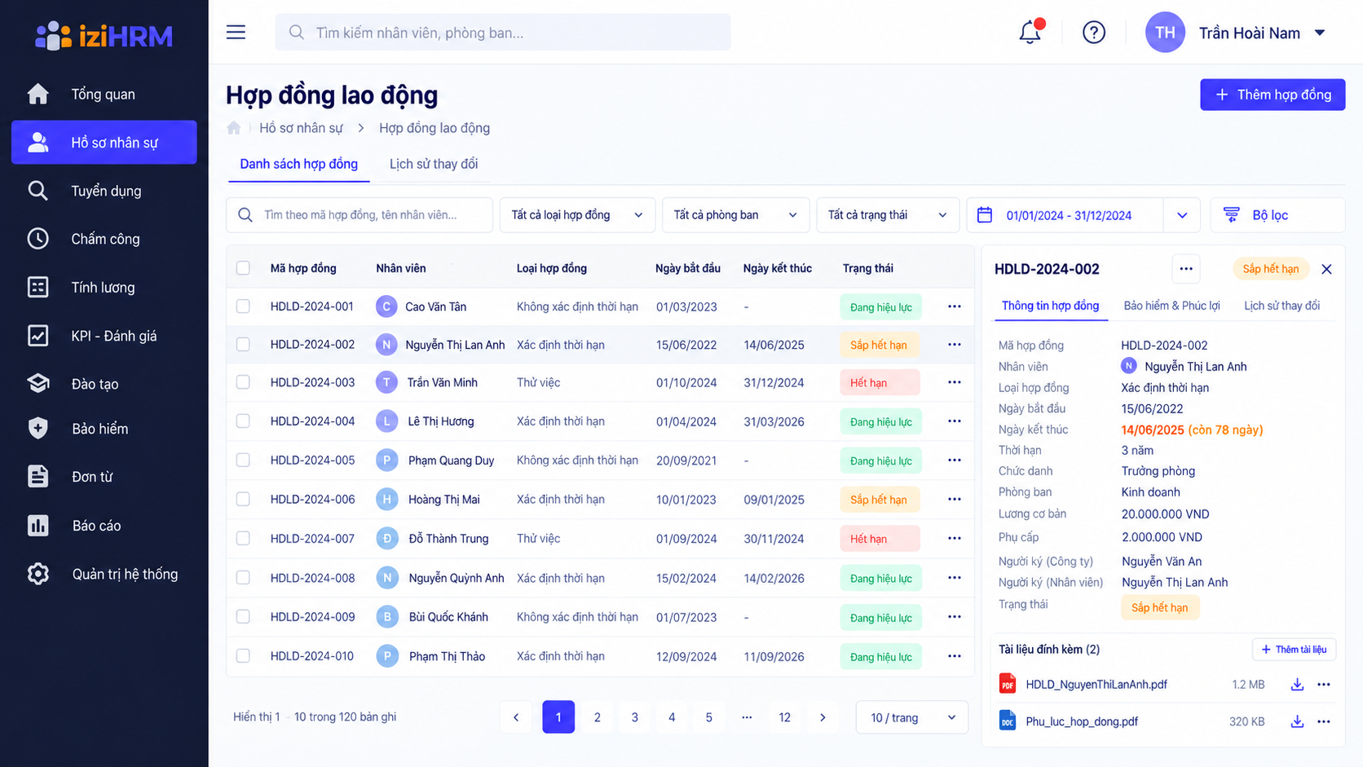Check the HDLD-2024-008 row checkbox
The width and height of the screenshot is (1363, 767).
(x=243, y=578)
